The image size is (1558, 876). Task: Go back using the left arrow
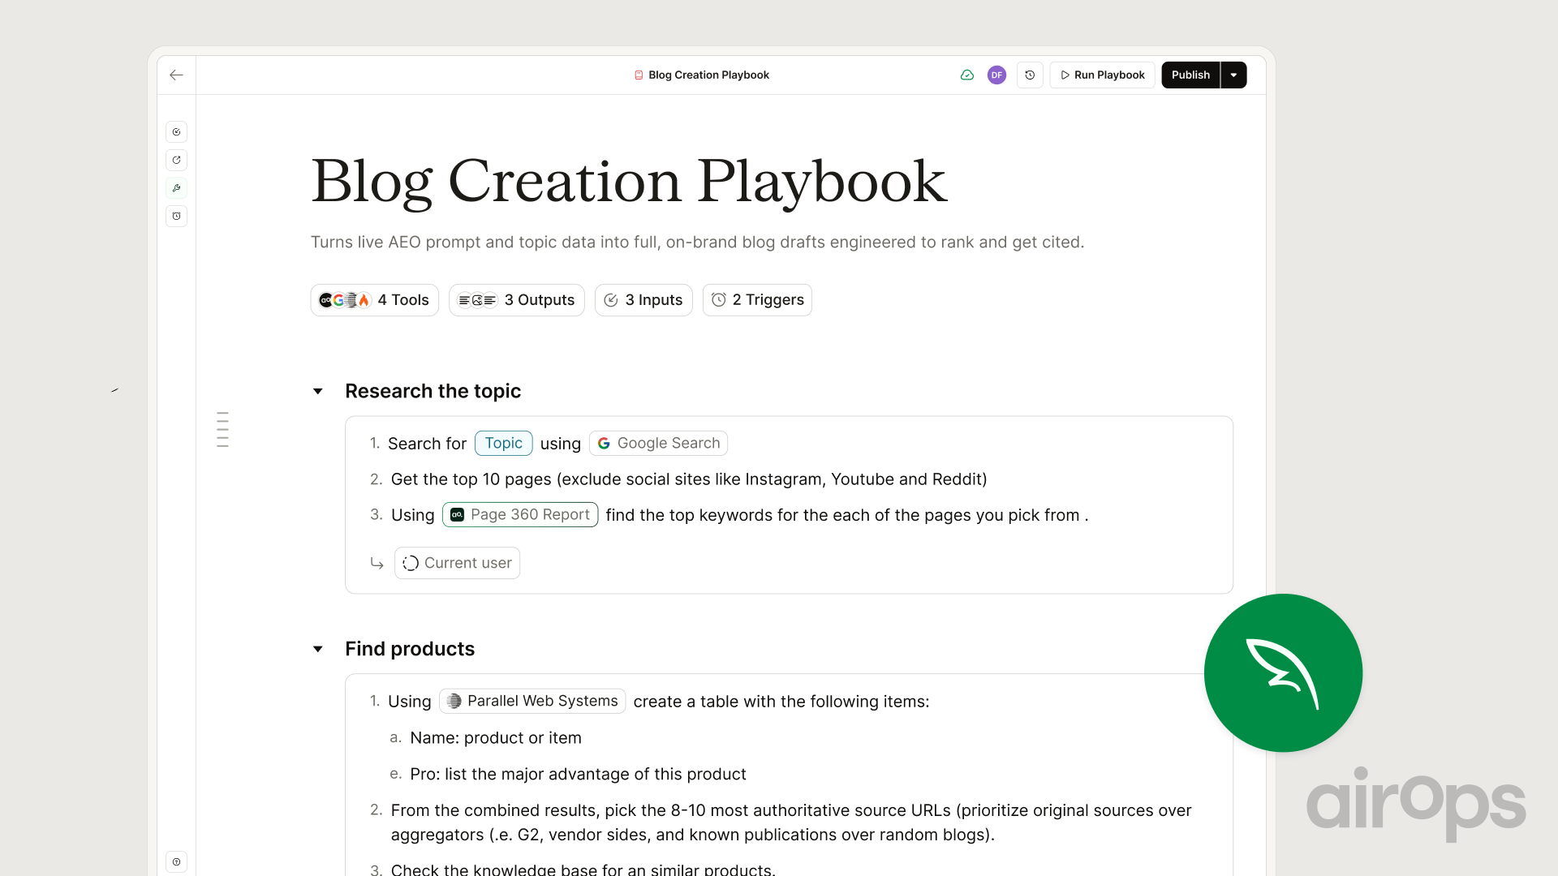click(176, 75)
